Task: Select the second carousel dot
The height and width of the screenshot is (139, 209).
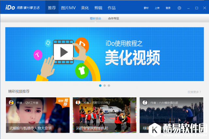Action: click(104, 85)
